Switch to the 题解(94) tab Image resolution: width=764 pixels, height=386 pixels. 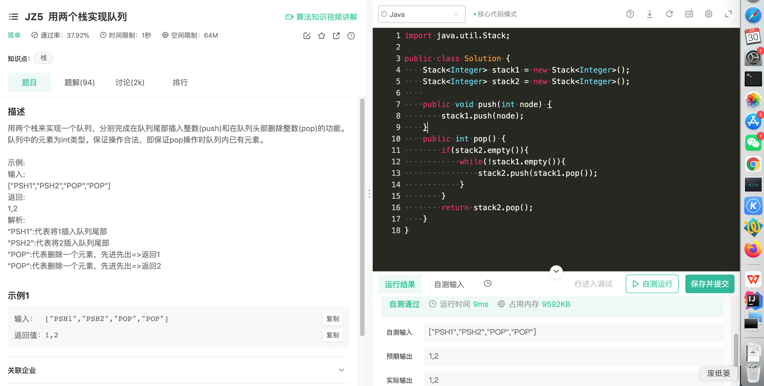[80, 82]
